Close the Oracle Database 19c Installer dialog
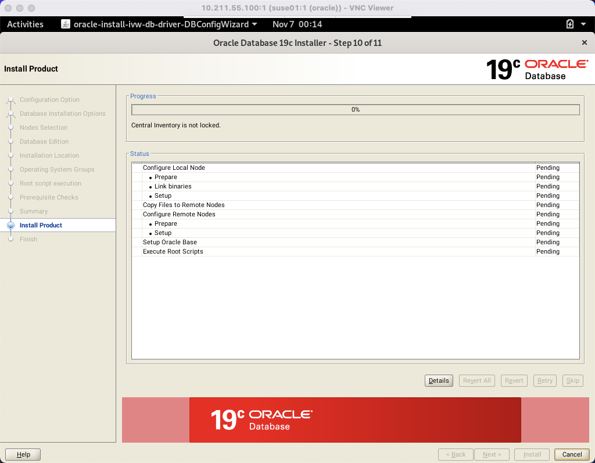This screenshot has height=463, width=595. pyautogui.click(x=585, y=42)
